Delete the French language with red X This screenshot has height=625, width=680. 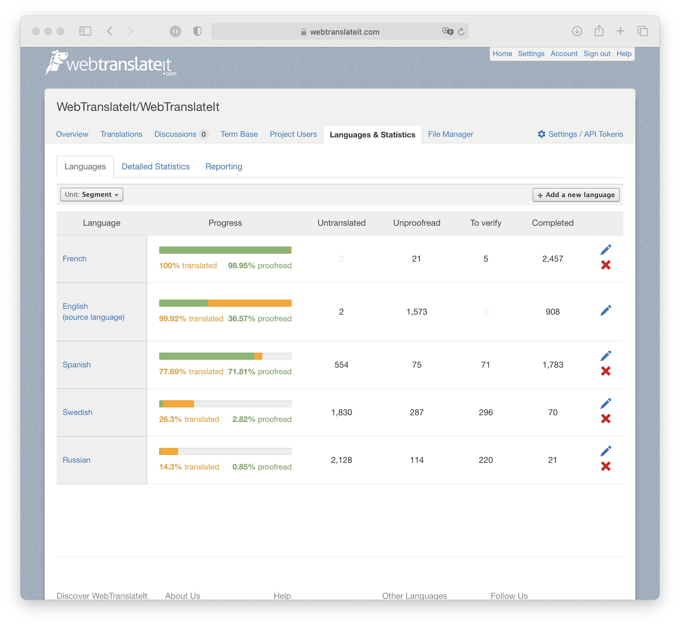[x=606, y=265]
